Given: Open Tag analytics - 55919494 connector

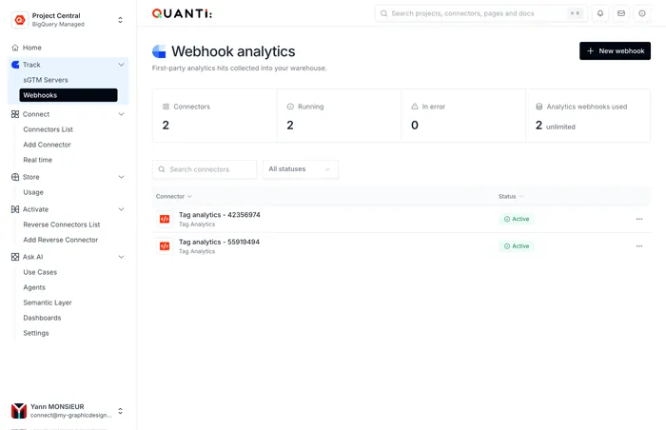Looking at the screenshot, I should 219,243.
